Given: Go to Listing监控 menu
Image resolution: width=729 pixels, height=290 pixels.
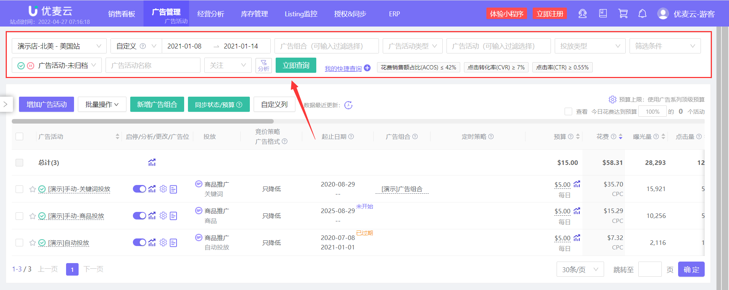Looking at the screenshot, I should coord(301,14).
